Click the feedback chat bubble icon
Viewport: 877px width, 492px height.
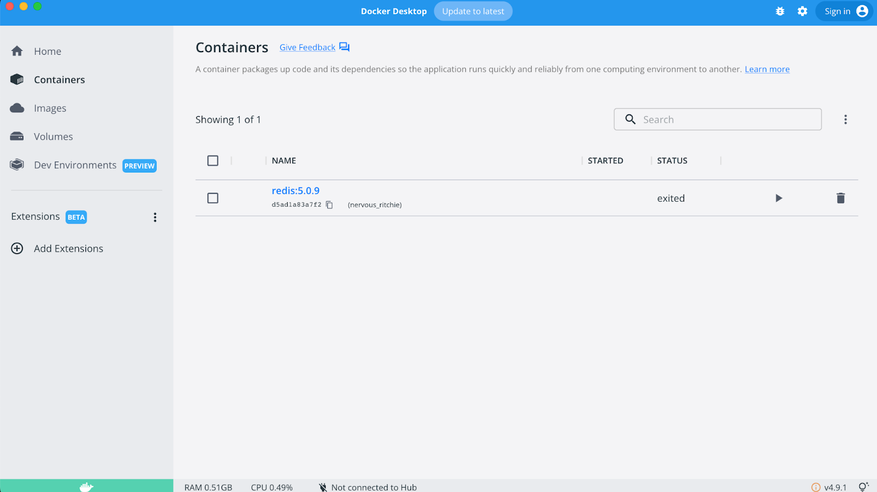coord(344,47)
